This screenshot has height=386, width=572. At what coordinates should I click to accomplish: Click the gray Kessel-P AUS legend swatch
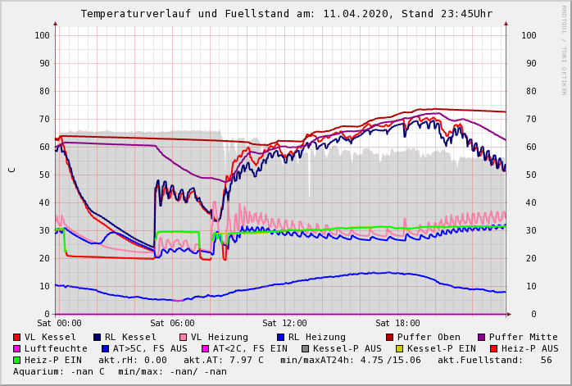pos(304,349)
